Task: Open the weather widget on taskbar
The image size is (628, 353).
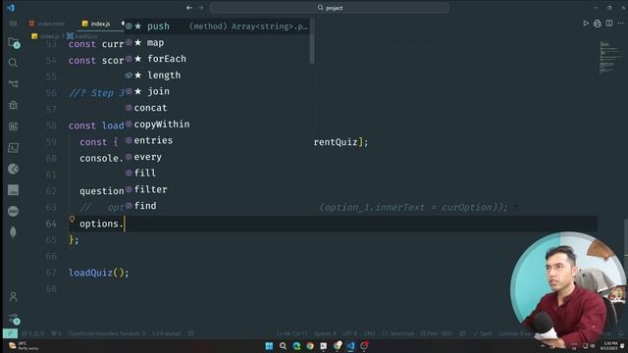Action: tap(24, 346)
